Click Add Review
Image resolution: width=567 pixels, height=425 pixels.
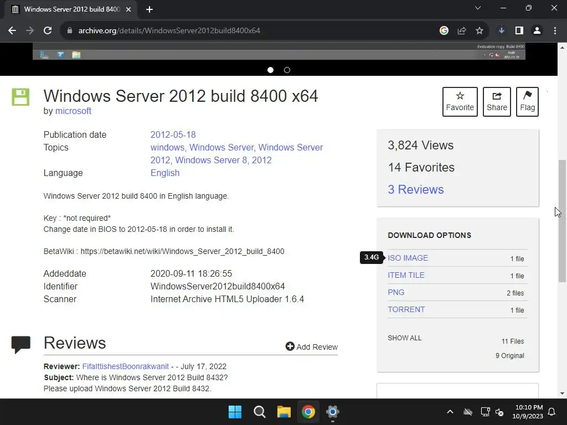tap(312, 347)
